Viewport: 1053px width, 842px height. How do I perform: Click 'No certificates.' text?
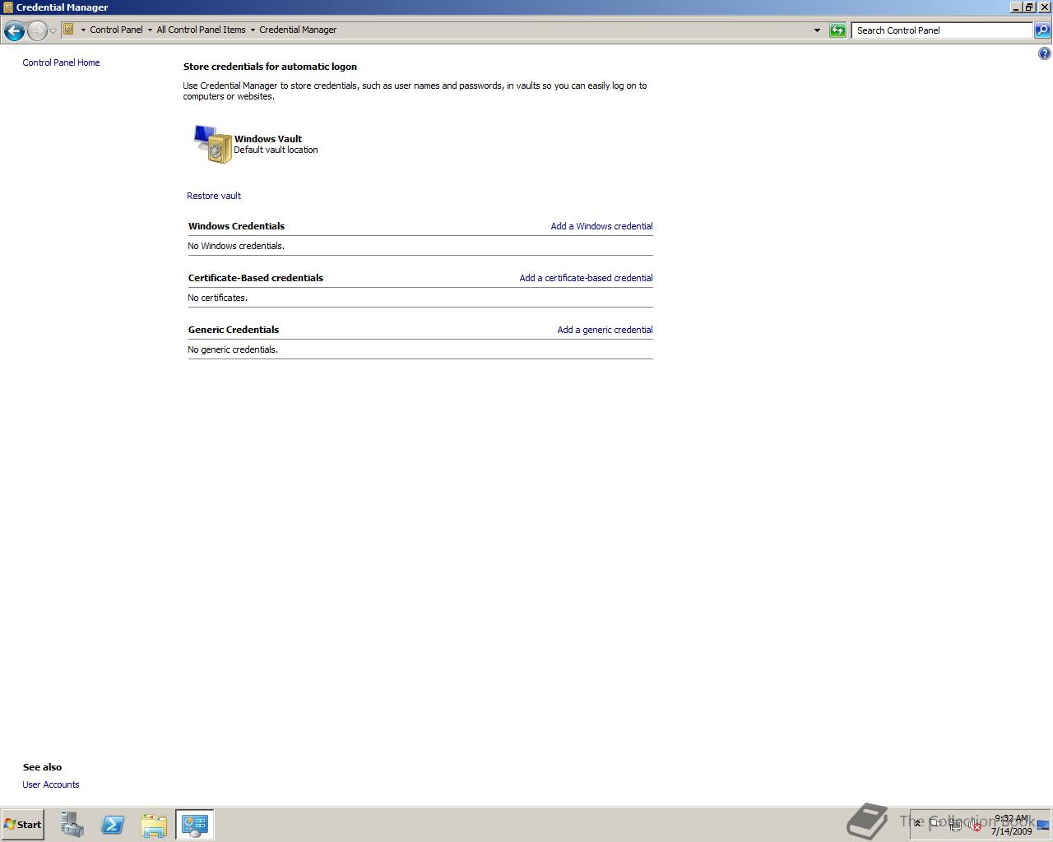pyautogui.click(x=217, y=298)
